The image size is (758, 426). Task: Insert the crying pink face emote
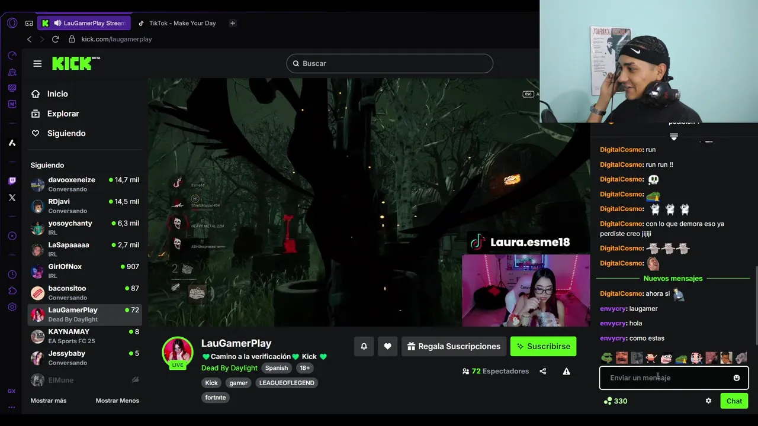click(696, 357)
